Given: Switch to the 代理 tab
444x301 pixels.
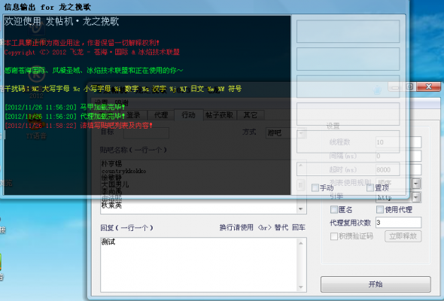Looking at the screenshot, I should [x=161, y=115].
